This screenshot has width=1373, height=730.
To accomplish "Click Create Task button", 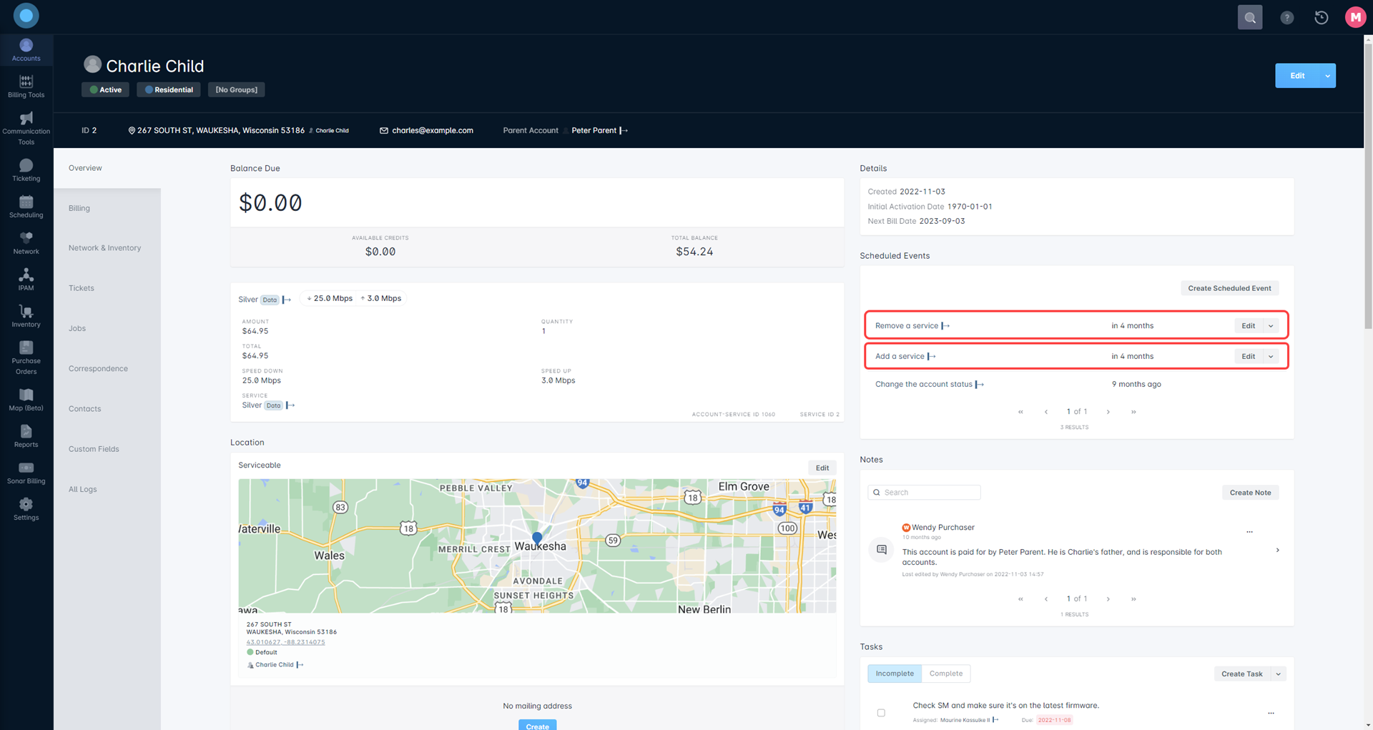I will pyautogui.click(x=1242, y=674).
